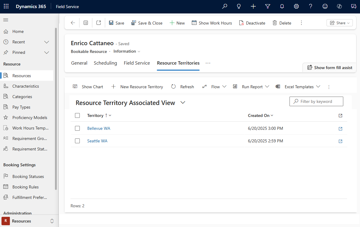Open the Resource Territories tab
Screen dimensions: 360x227
178,63
